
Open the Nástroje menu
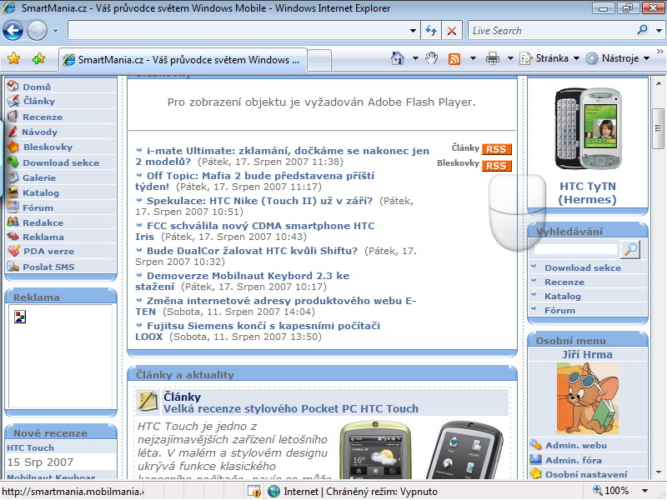(x=617, y=58)
